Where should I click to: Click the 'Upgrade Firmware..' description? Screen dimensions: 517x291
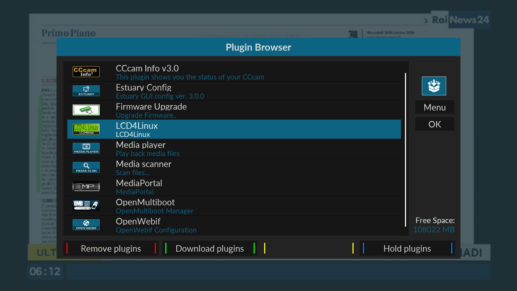(x=146, y=115)
